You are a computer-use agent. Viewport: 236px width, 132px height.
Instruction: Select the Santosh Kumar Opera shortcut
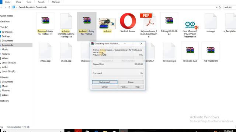128,23
